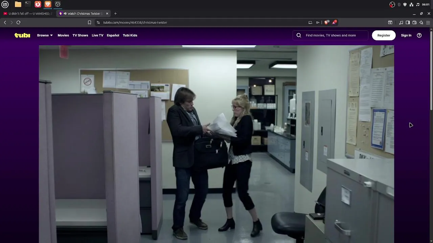
Task: Click the cast screen icon in address bar
Action: 310,22
